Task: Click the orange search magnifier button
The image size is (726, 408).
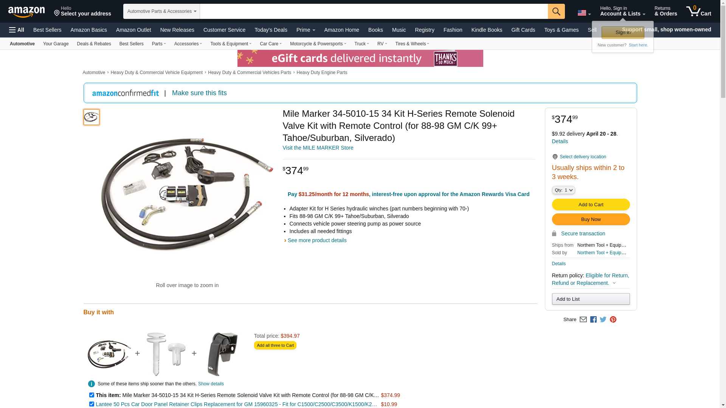Action: (x=556, y=11)
